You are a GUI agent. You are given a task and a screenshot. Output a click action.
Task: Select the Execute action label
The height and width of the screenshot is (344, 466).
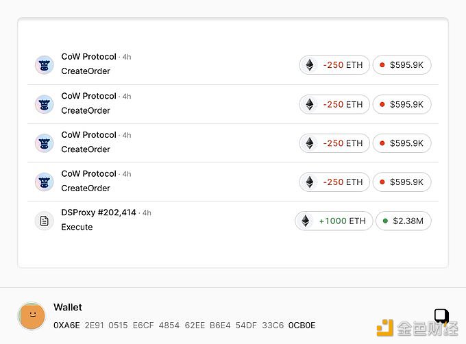point(77,227)
